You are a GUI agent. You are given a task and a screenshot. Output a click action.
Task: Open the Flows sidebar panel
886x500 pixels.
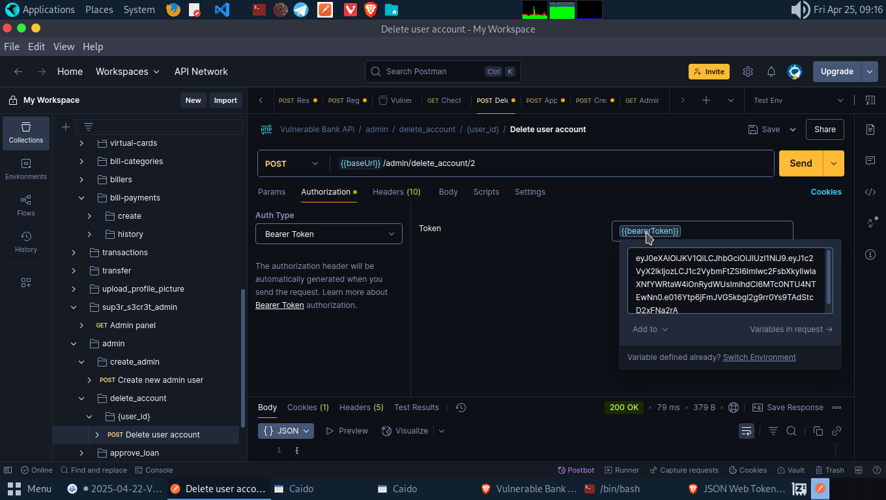[x=26, y=206]
